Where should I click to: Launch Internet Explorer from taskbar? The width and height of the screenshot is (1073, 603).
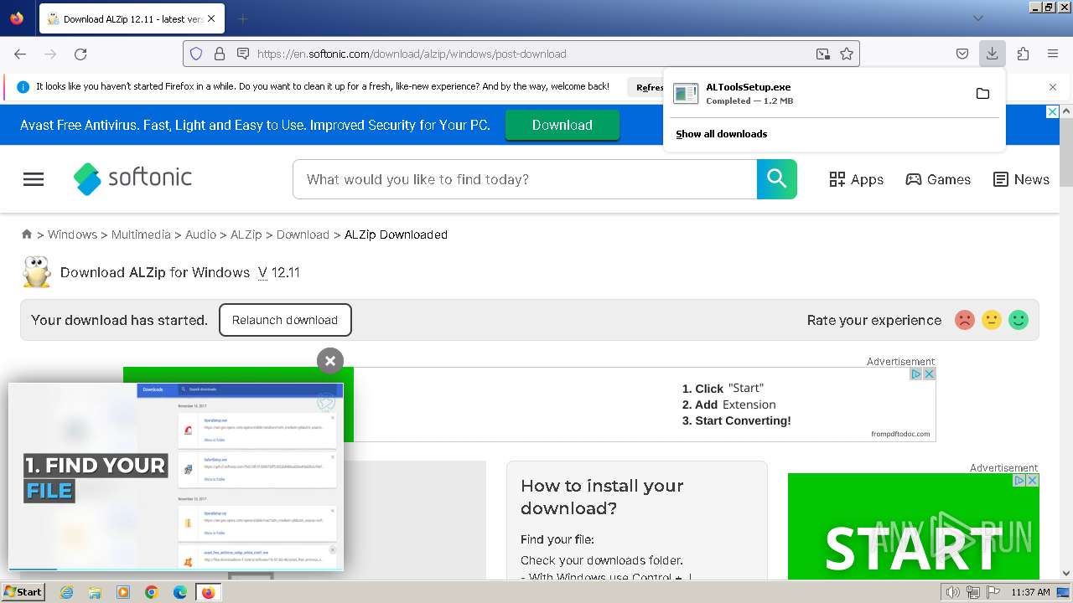66,592
